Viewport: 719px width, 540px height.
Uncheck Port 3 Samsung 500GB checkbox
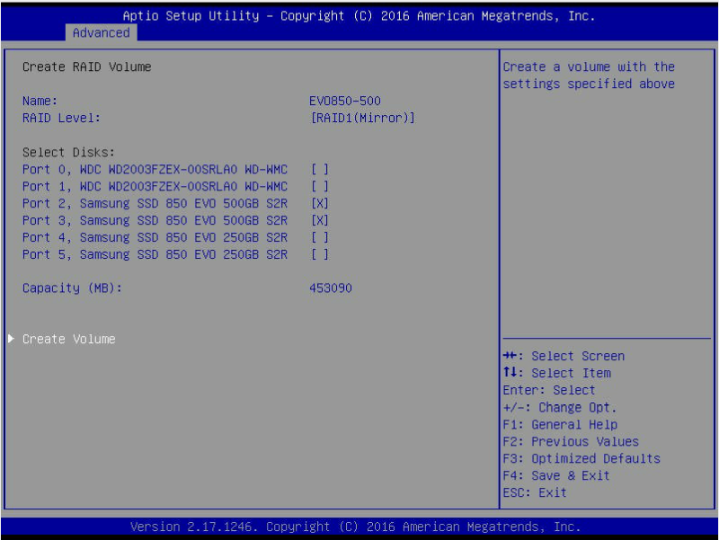click(x=320, y=220)
